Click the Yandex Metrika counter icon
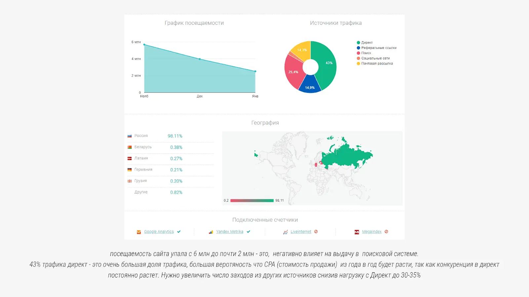Screen dimensions: 529x297 click(x=211, y=232)
